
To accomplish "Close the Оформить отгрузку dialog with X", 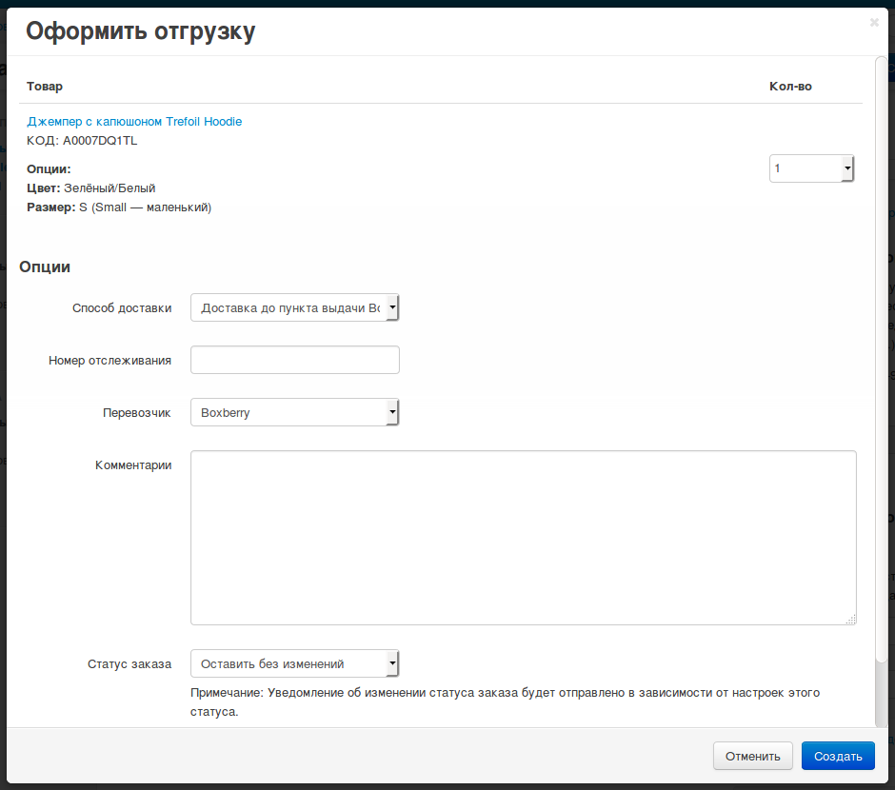I will coord(874,23).
